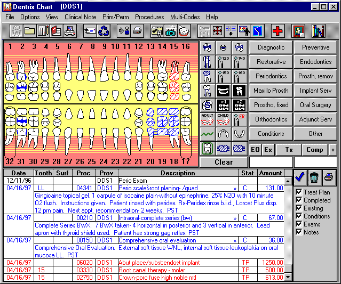
Task: Click the open folder toolbar icon
Action: [x=29, y=31]
